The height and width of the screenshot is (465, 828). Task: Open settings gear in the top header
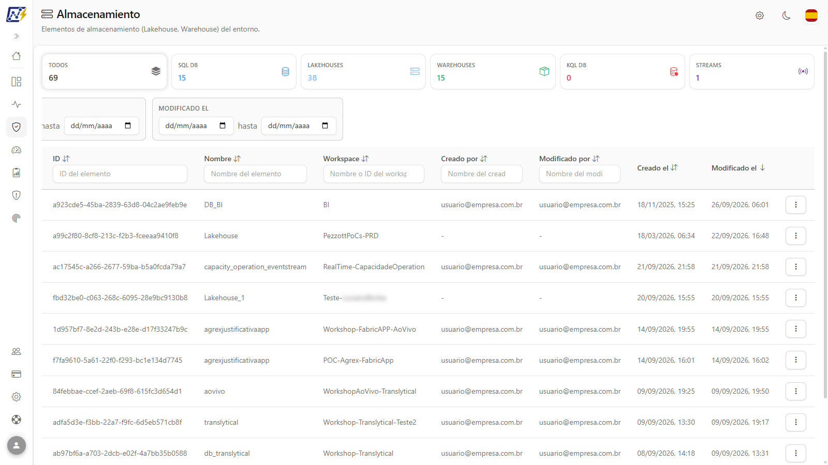coord(760,16)
